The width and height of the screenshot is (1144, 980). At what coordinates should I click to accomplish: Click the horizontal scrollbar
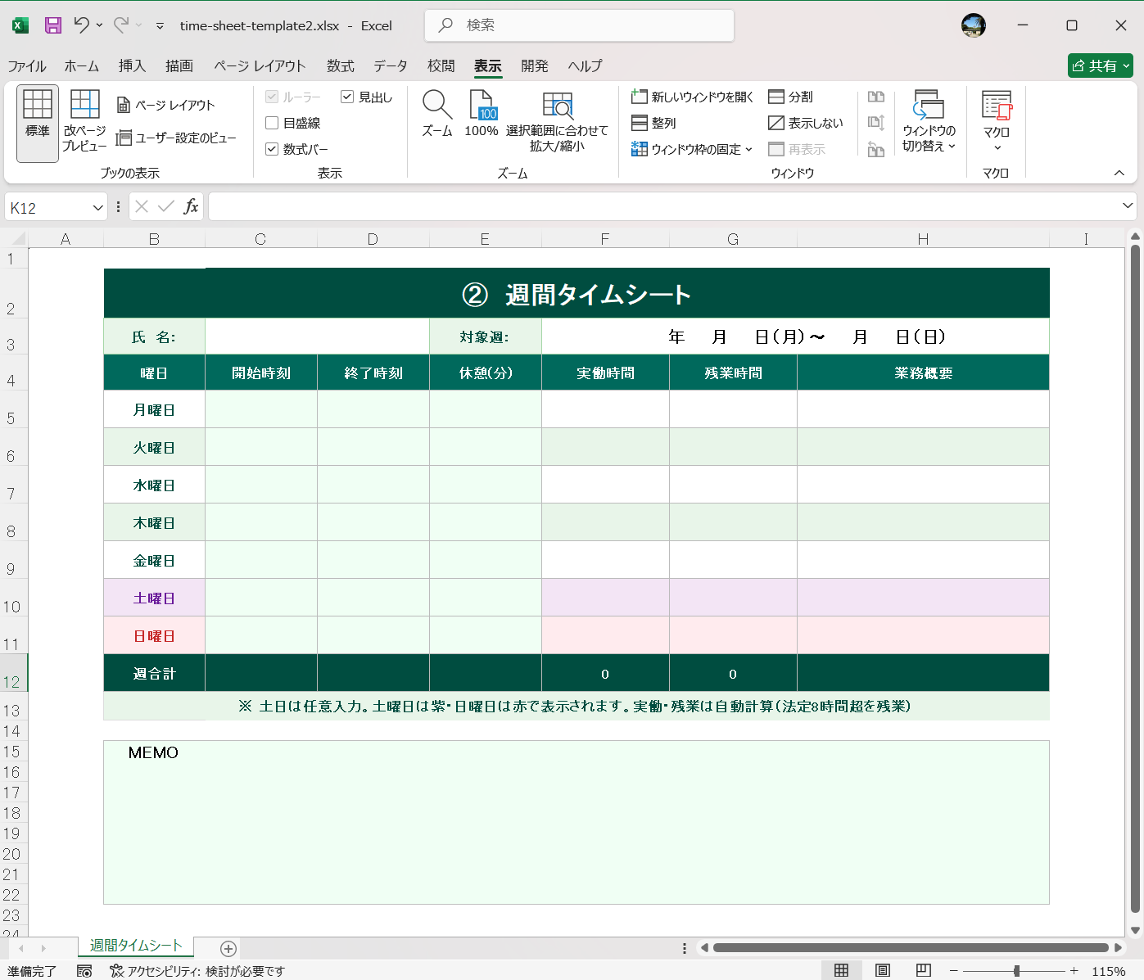(x=911, y=947)
